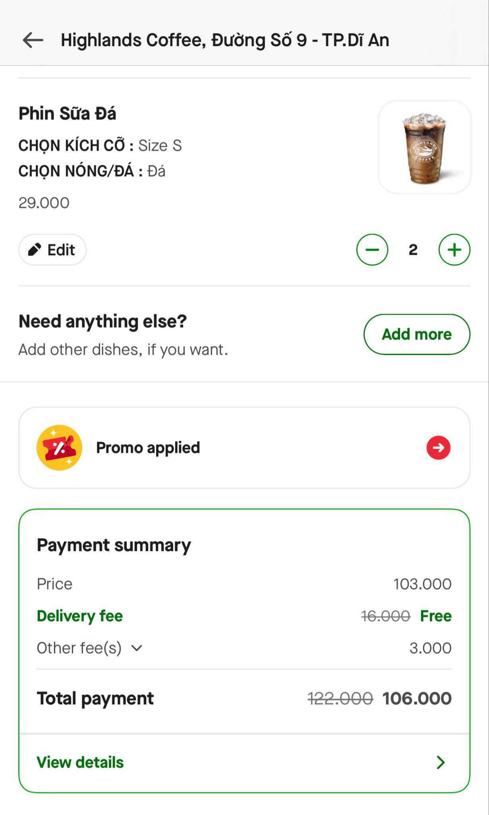Increase Phin Sữa Đá quantity with plus
The image size is (489, 815).
454,250
